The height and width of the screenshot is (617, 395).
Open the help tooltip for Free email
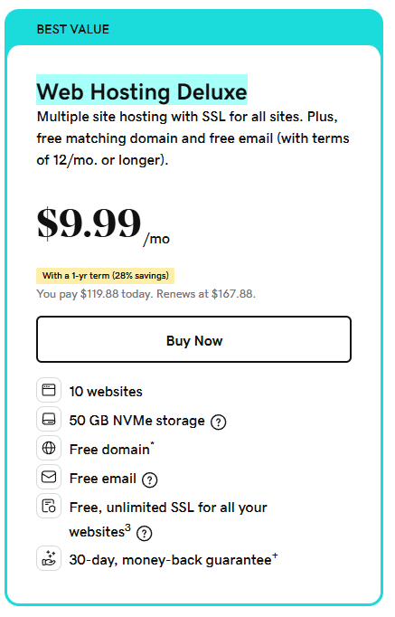(x=149, y=479)
